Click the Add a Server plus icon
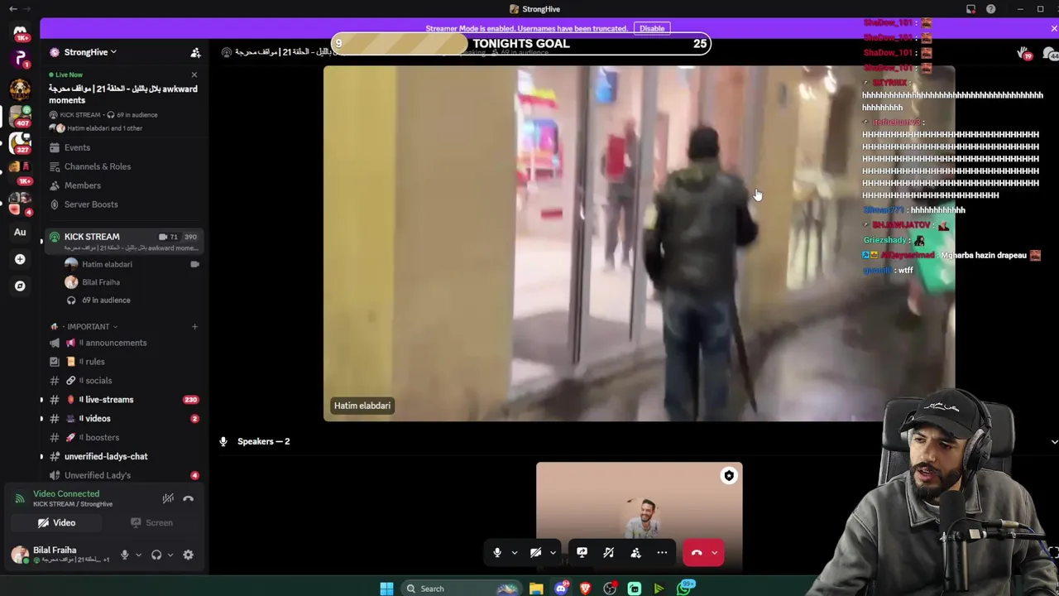Image resolution: width=1059 pixels, height=596 pixels. point(20,259)
